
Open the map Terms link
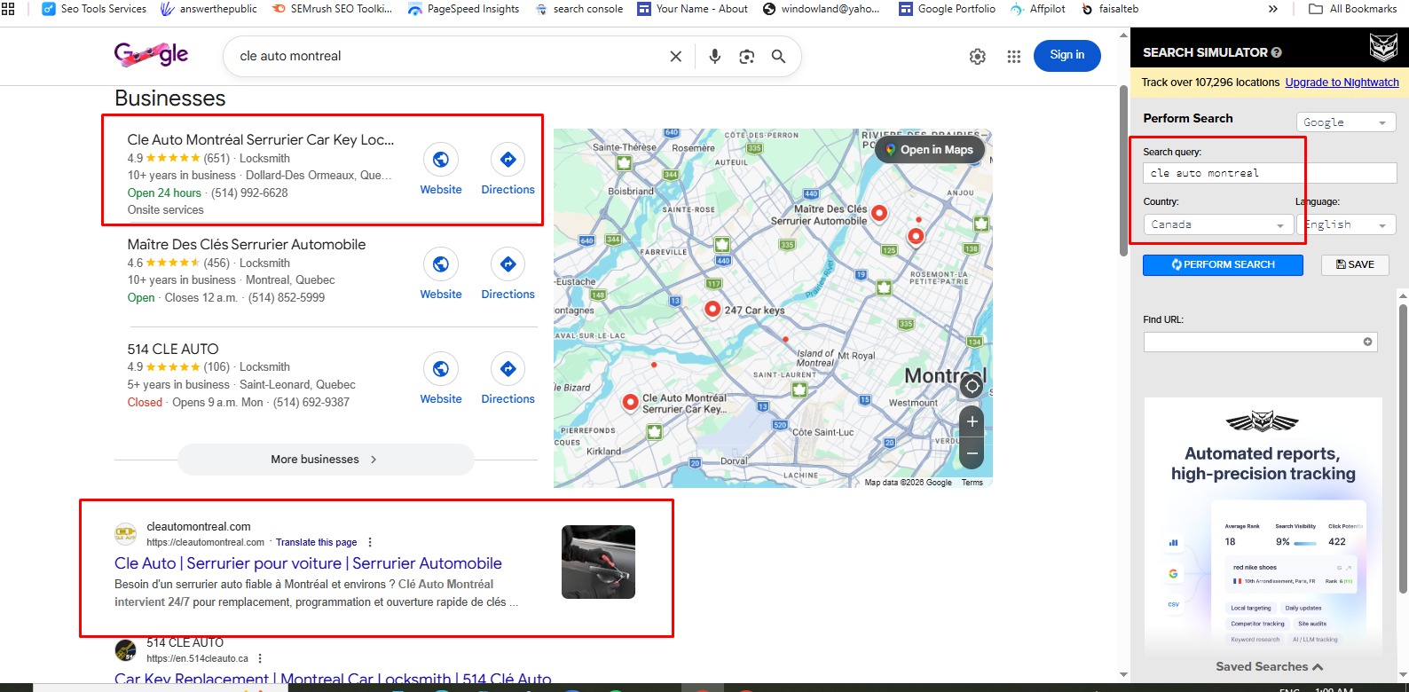(972, 483)
